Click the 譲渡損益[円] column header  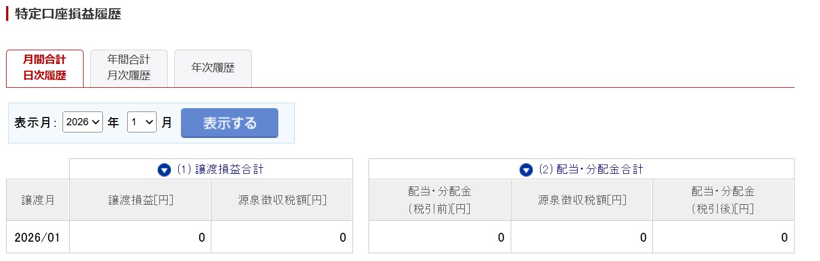point(141,200)
